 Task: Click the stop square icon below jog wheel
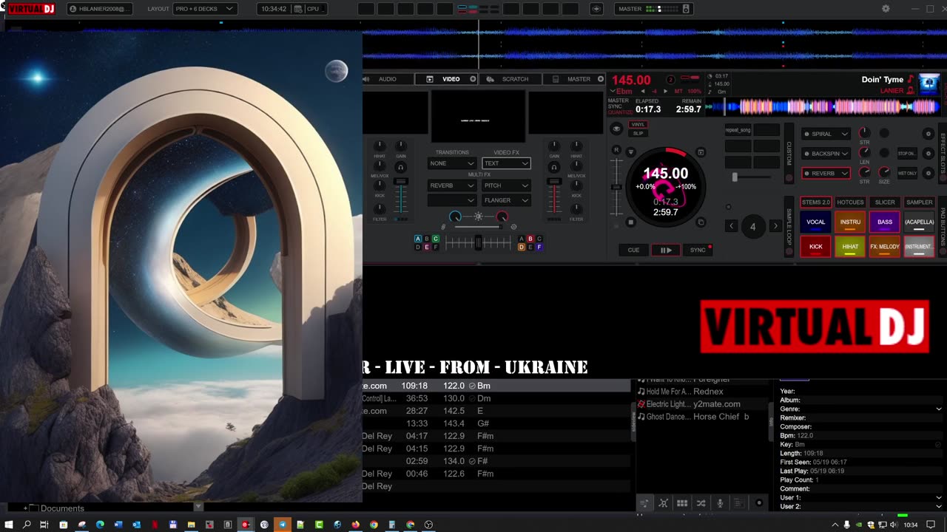631,222
